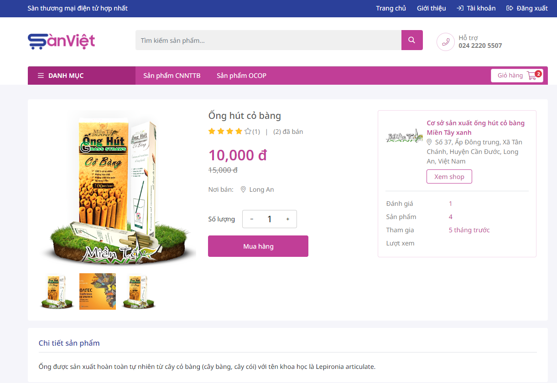Click the SànViệt logo
The image size is (557, 383).
pyautogui.click(x=61, y=41)
